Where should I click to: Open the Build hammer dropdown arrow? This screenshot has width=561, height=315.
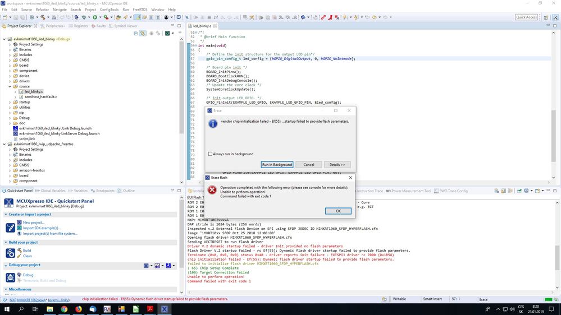point(48,17)
